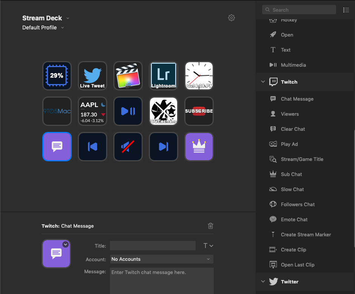355x294 pixels.
Task: Choose Create Clip from Twitch actions
Action: click(x=293, y=250)
